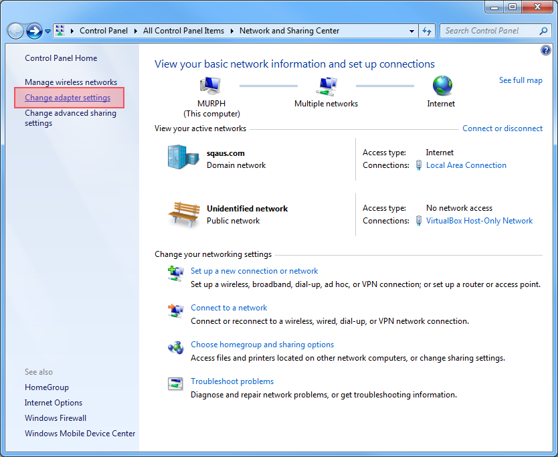Viewport: 558px width, 457px height.
Task: Click Set up a new connection or network
Action: click(x=254, y=271)
